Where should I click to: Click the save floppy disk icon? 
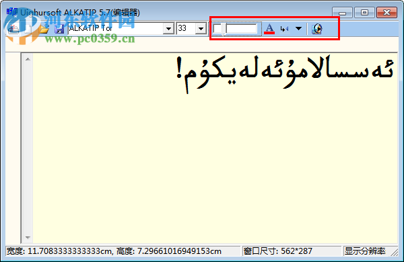click(x=59, y=29)
